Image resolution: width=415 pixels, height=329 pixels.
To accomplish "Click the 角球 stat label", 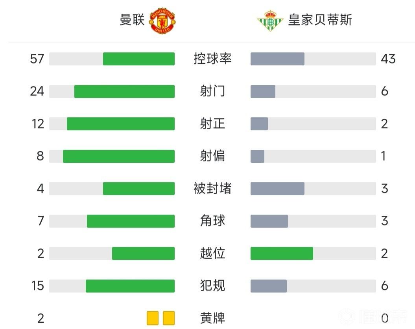I will (x=212, y=221).
